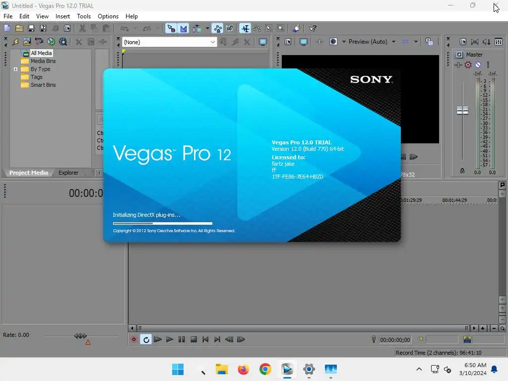
Task: Open Firefox from the Windows taskbar
Action: pyautogui.click(x=243, y=369)
